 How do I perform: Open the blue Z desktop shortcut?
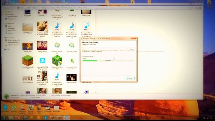[x=5, y=108]
